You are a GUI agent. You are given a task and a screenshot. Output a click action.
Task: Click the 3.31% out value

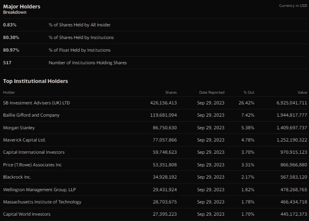(248, 165)
